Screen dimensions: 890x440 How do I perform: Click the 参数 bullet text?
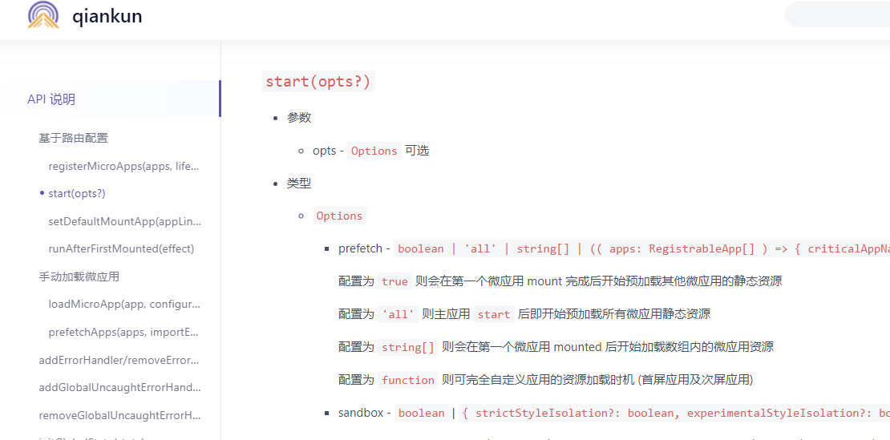click(299, 118)
